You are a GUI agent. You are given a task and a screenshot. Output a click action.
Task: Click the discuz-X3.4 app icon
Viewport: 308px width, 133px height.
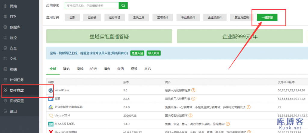51,116
